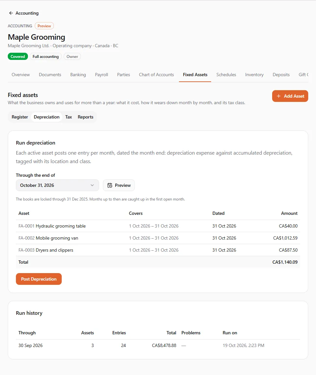316x375 pixels.
Task: Select the FA-0003 Dryers and clippers row
Action: click(x=158, y=250)
